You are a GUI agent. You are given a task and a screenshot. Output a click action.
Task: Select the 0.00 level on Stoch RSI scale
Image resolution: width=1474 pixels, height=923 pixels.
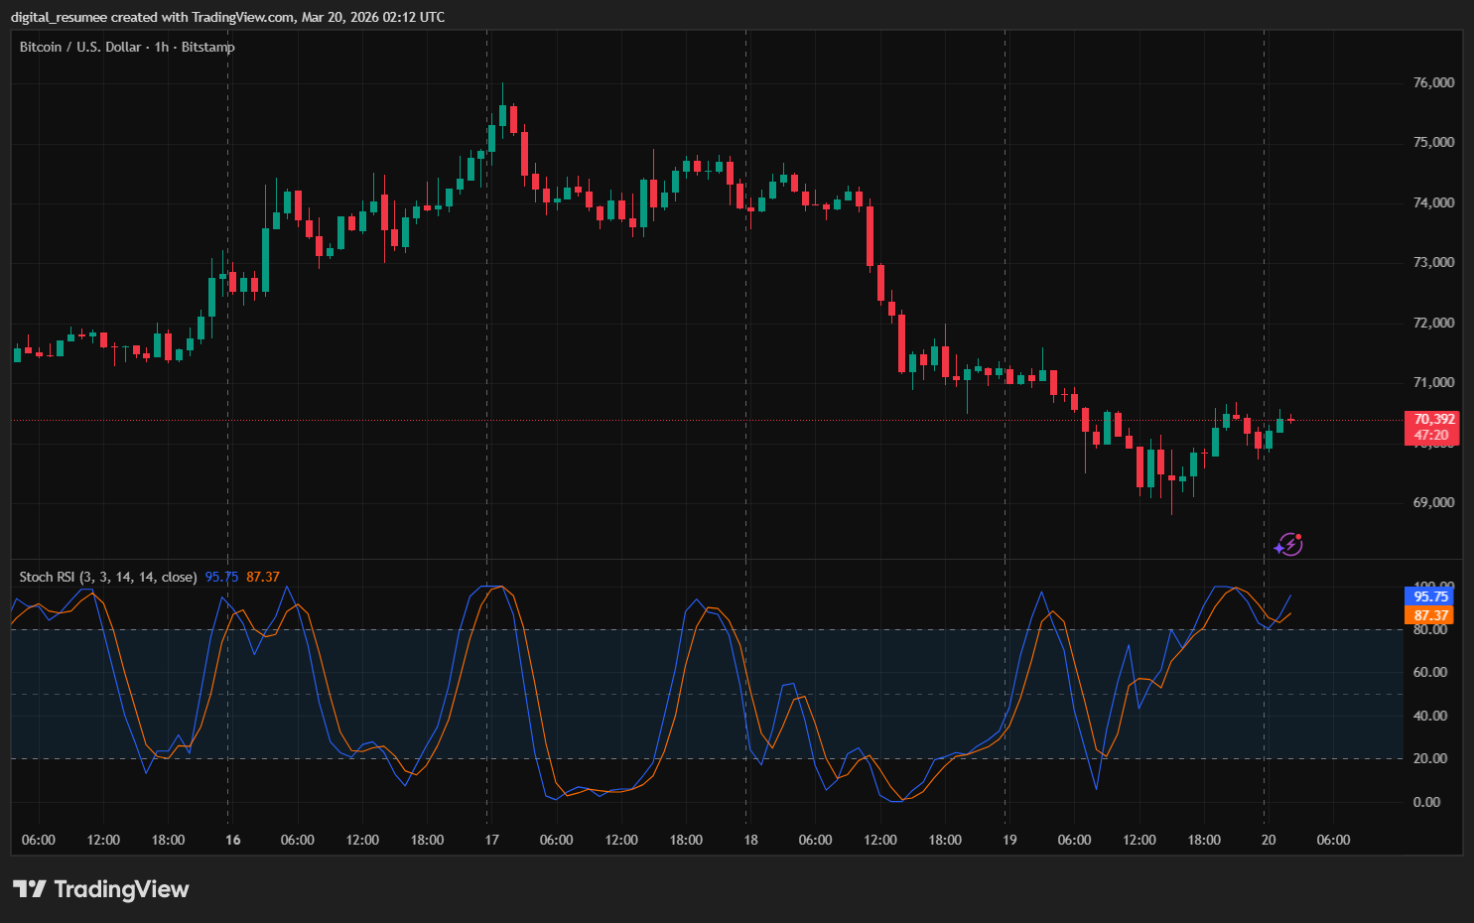(1429, 799)
